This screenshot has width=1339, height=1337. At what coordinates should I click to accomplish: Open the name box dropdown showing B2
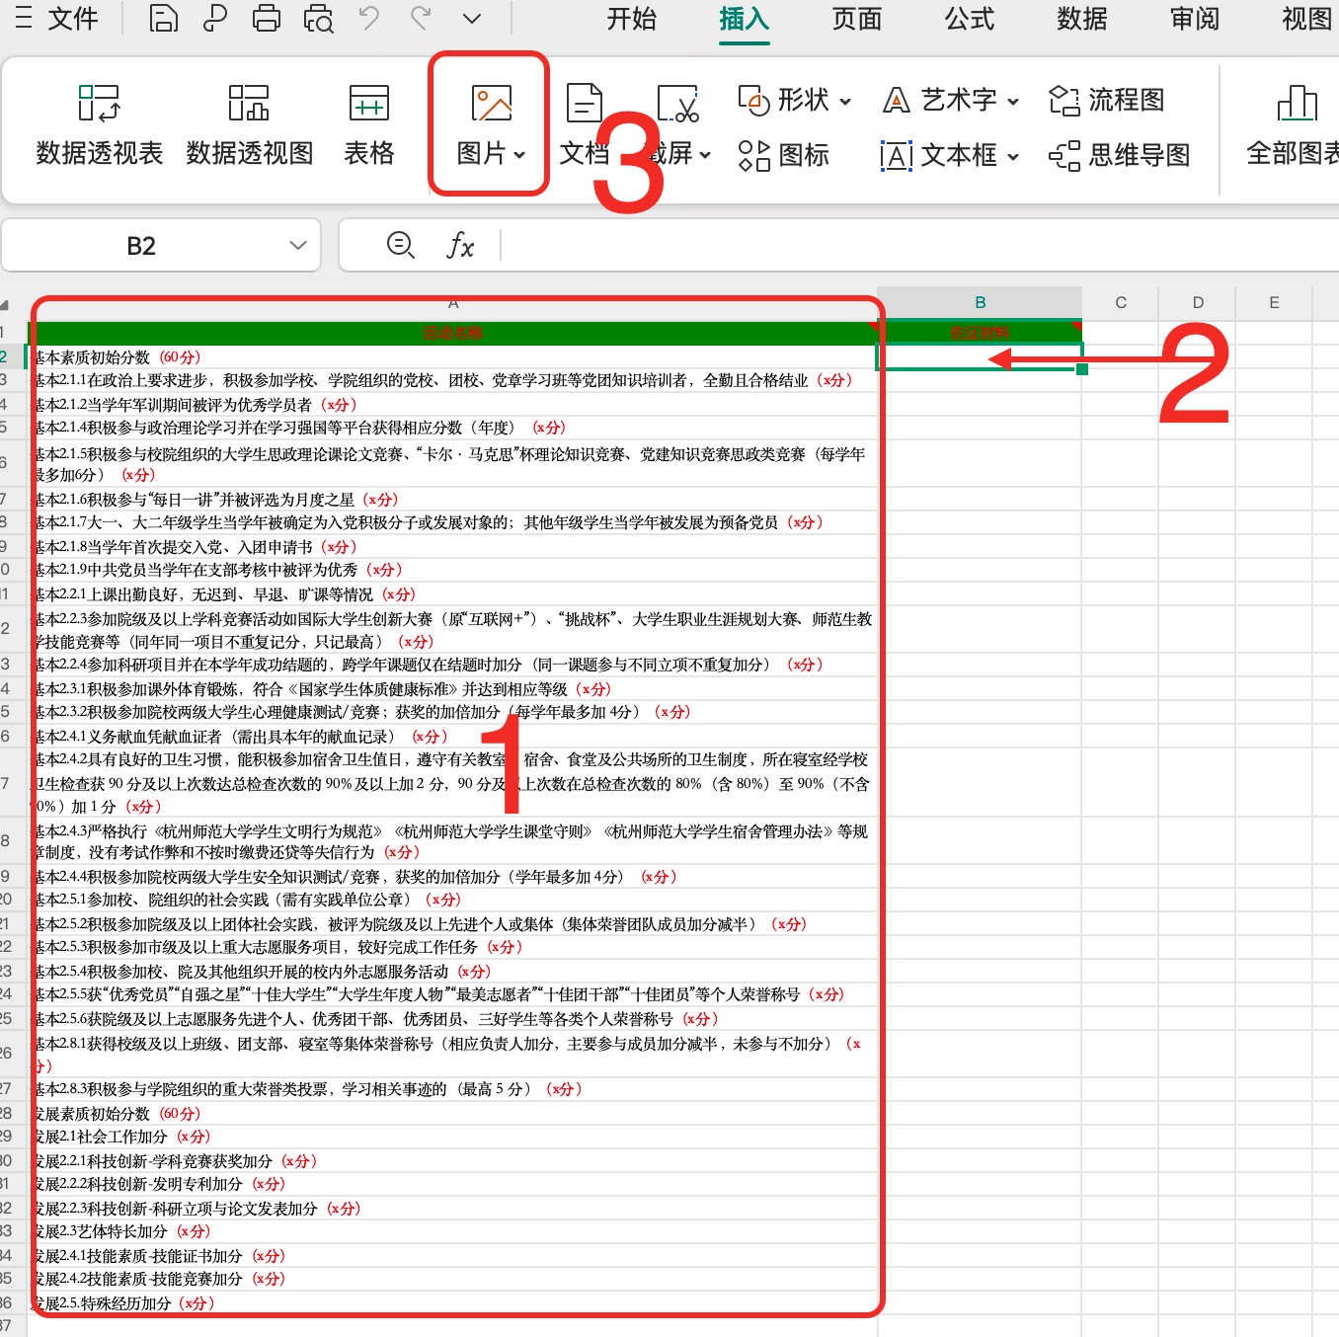pos(297,246)
